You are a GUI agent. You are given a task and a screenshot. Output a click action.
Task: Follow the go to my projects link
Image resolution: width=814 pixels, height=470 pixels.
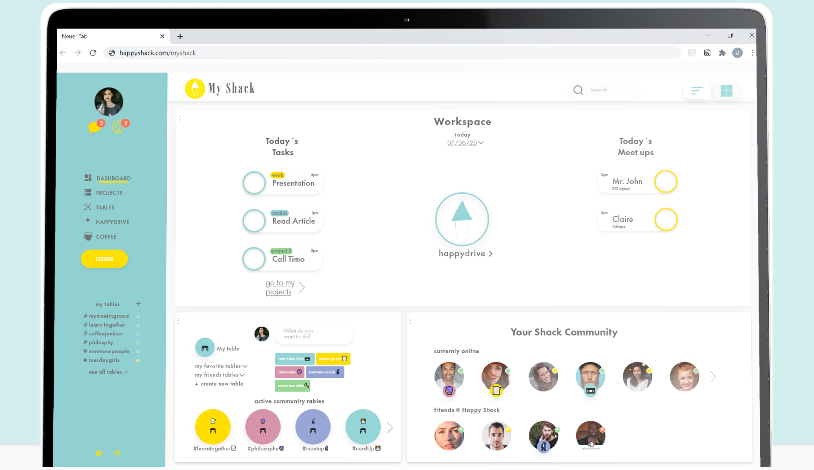tap(280, 287)
